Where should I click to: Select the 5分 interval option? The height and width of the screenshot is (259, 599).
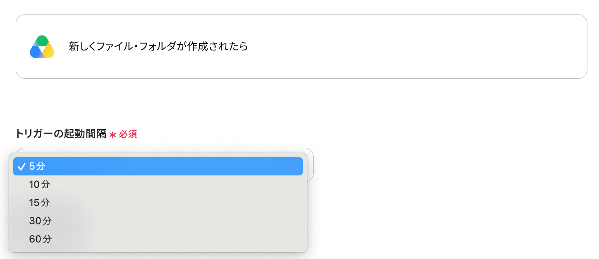(158, 166)
